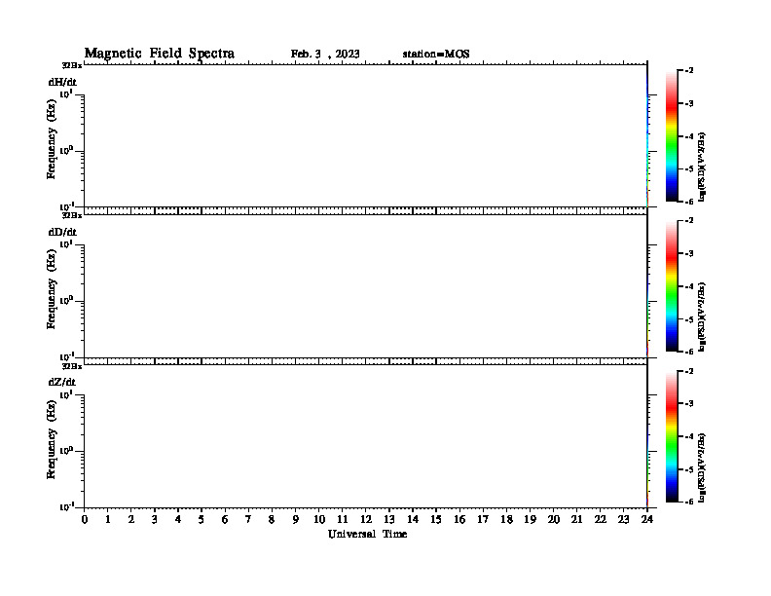Screen dimensions: 771x596
Task: Click hour 23 on the time axis
Action: pyautogui.click(x=623, y=520)
